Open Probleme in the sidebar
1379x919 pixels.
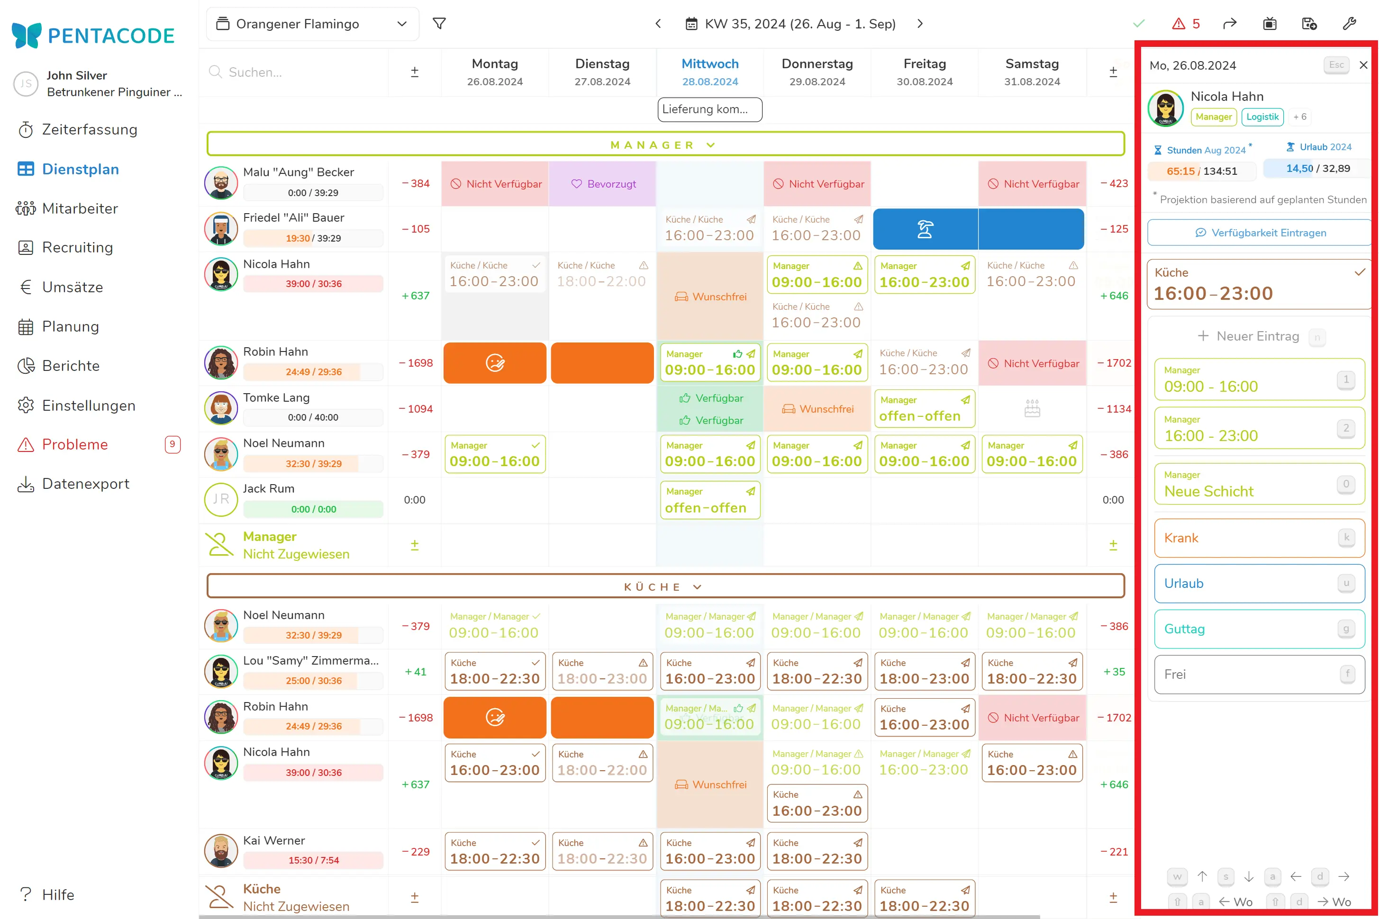(x=74, y=444)
